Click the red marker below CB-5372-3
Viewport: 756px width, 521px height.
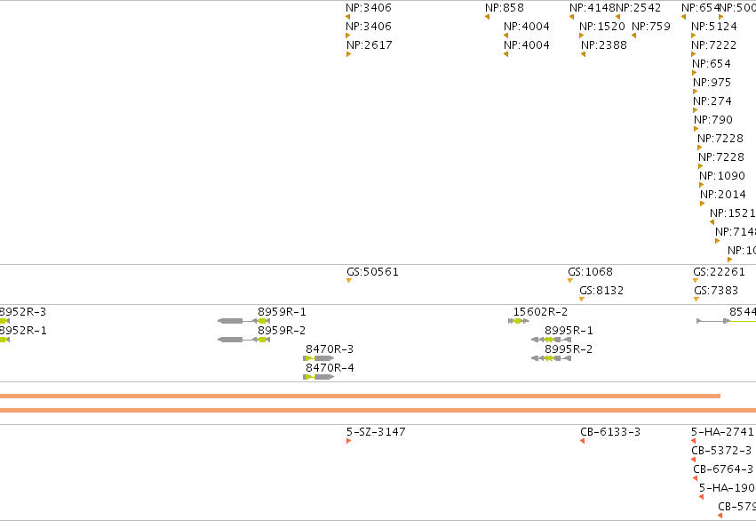click(693, 460)
